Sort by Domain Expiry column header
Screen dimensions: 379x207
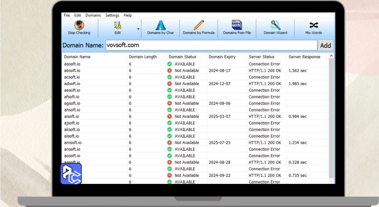[222, 57]
